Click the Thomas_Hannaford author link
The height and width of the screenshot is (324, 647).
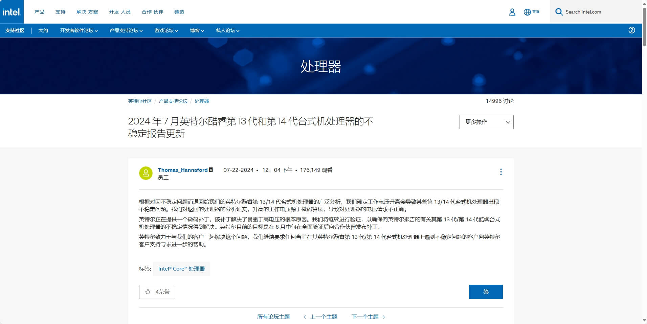click(183, 170)
